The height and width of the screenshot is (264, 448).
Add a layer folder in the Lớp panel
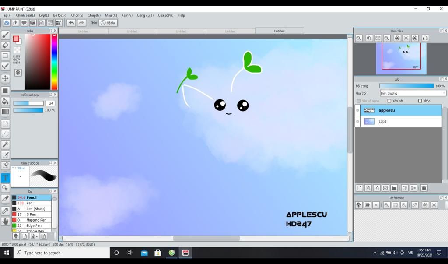pos(394,188)
